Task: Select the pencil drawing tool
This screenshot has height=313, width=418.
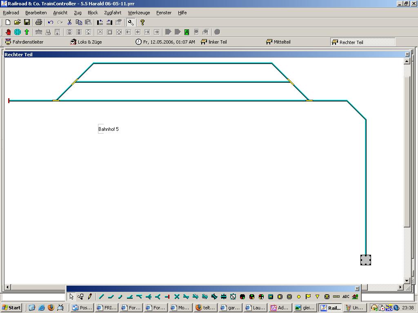Action: (90, 297)
